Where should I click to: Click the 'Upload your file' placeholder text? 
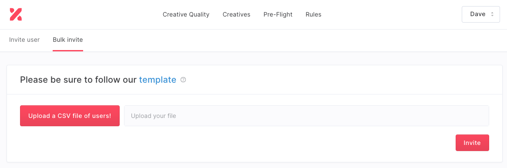[x=153, y=116]
